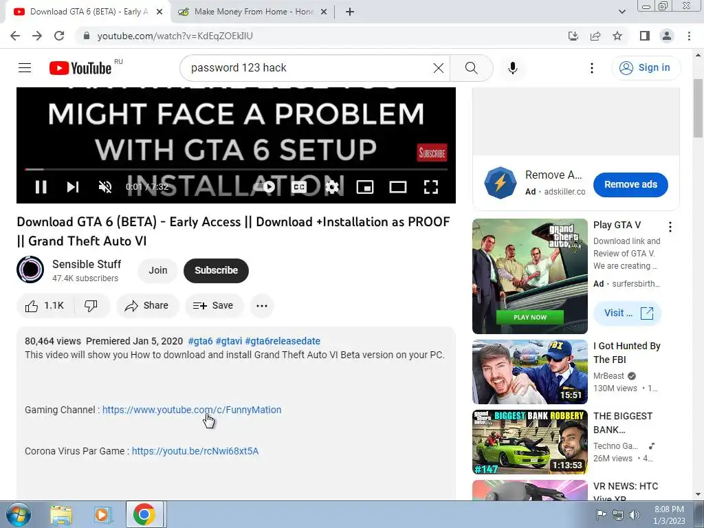704x528 pixels.
Task: Like the video with thumbs up
Action: 45,306
